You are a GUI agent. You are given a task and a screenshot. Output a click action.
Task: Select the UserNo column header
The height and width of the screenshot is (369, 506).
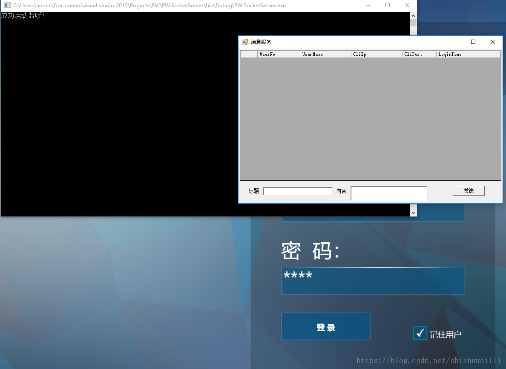click(x=279, y=54)
